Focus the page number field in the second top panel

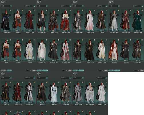pos(64,70)
